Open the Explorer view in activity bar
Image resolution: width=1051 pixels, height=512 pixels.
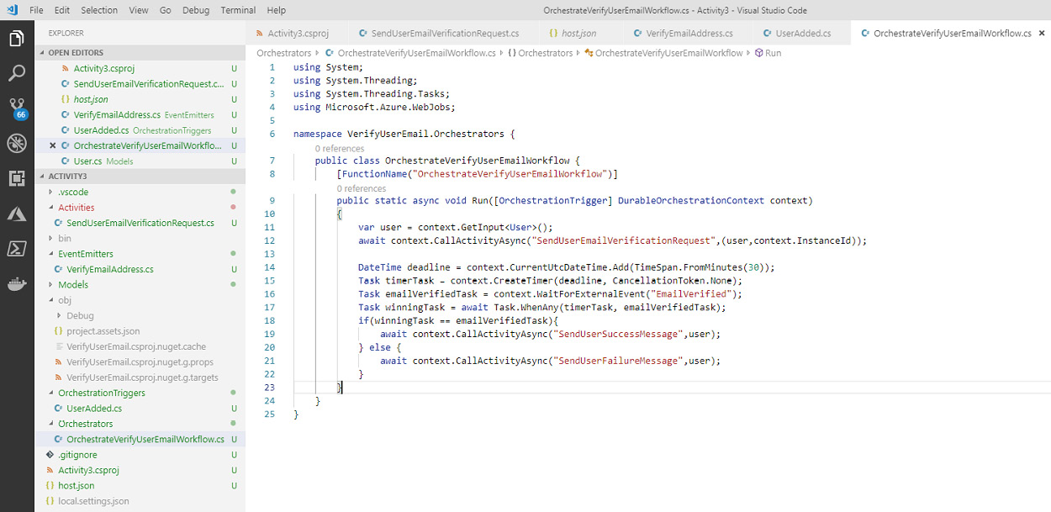[x=17, y=39]
